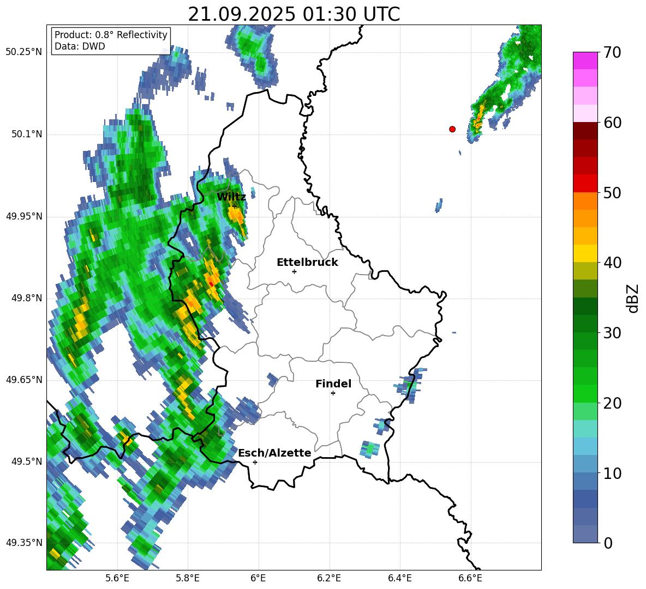Click the longitude label 6.4°E

pyautogui.click(x=399, y=578)
